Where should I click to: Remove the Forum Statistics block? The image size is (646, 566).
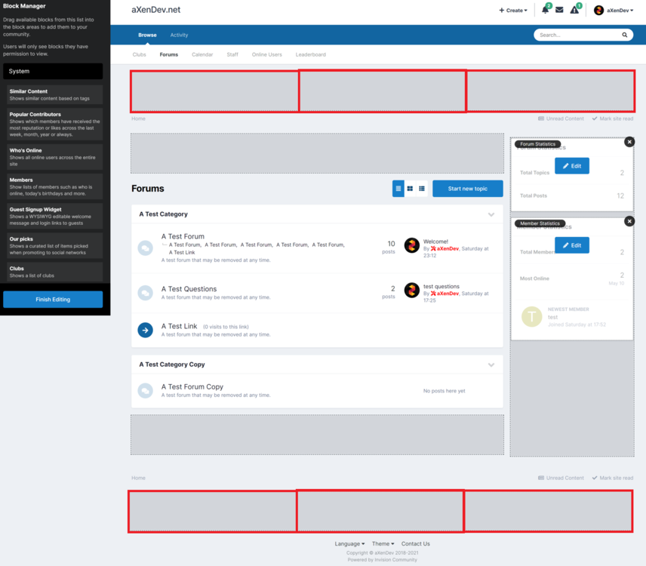point(629,142)
